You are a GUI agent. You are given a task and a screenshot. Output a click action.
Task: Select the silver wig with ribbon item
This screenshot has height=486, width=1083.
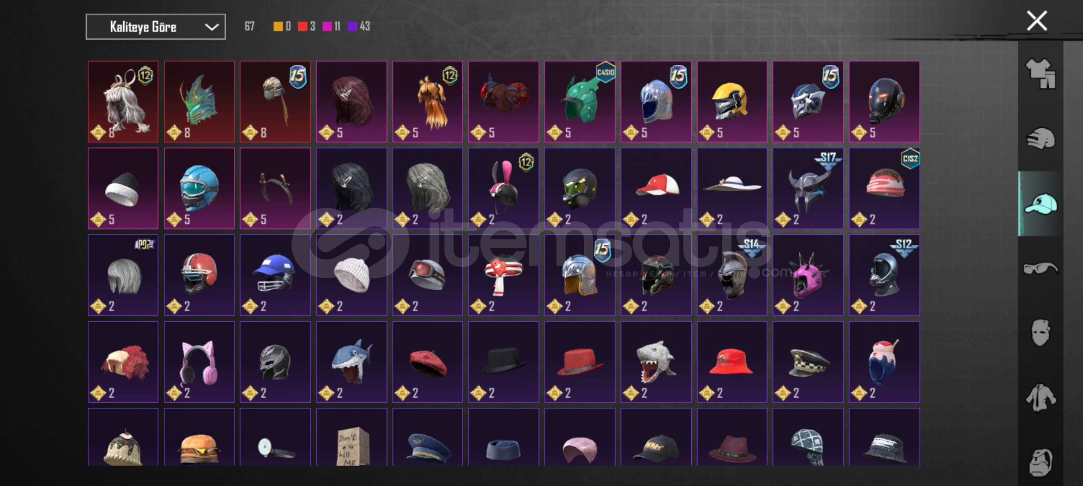coord(123,102)
